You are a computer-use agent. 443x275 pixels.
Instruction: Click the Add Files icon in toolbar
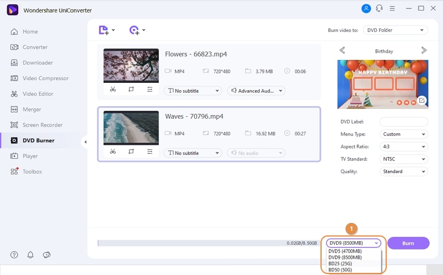pyautogui.click(x=104, y=30)
